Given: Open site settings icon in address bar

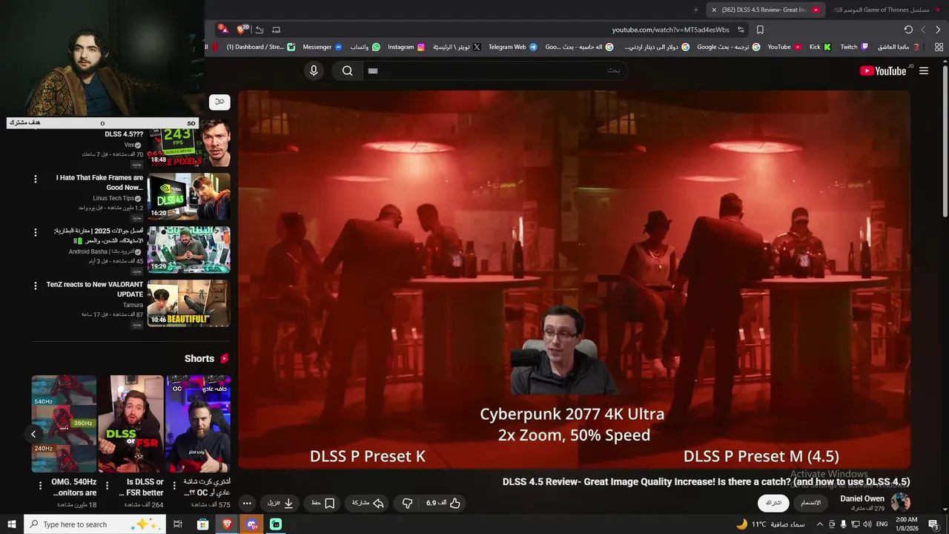Looking at the screenshot, I should click(x=741, y=30).
